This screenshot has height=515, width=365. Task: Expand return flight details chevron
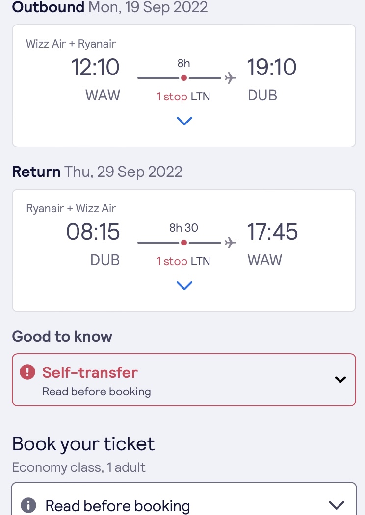point(184,285)
